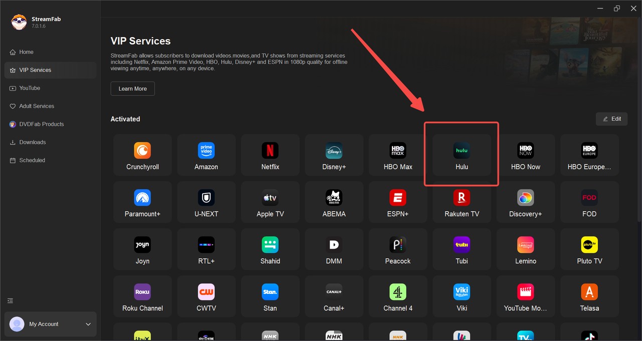Navigate to Adult Services
The width and height of the screenshot is (642, 341).
point(36,106)
